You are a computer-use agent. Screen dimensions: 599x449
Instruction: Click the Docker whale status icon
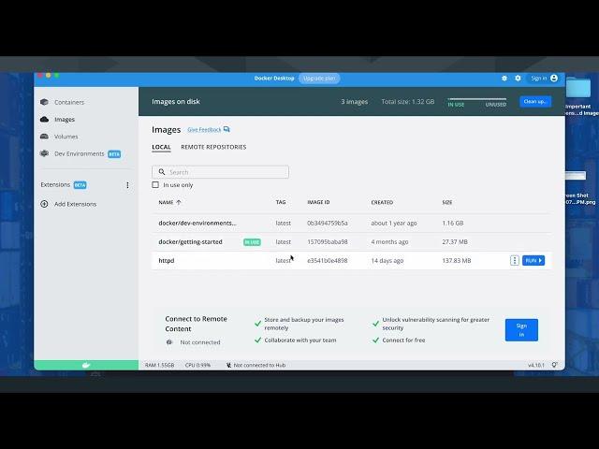pyautogui.click(x=86, y=365)
